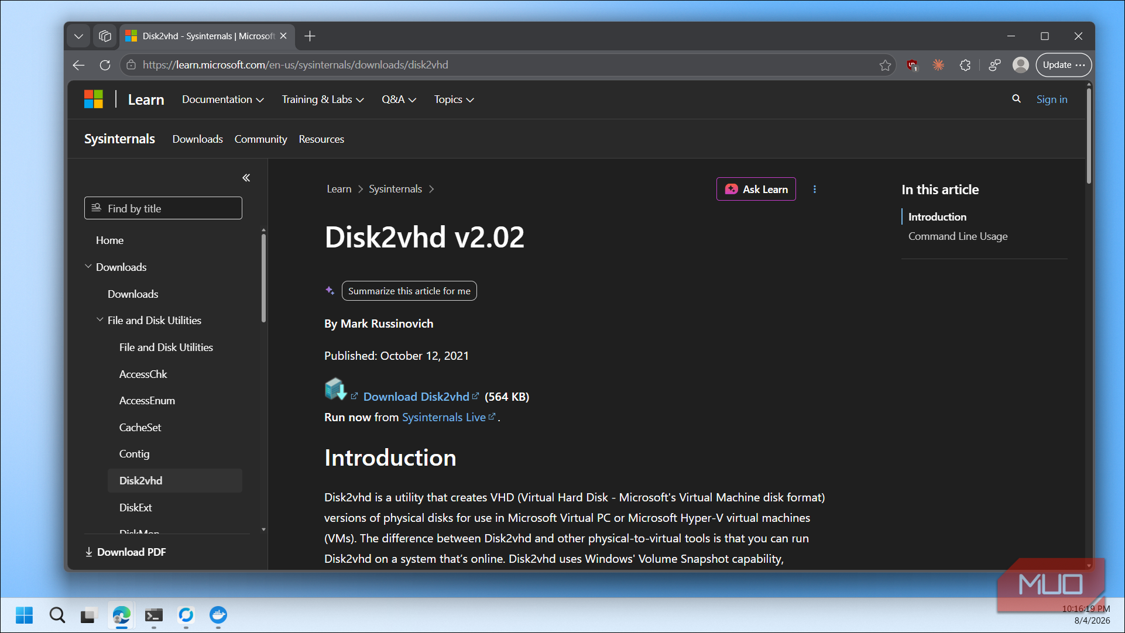
Task: Open the workspaces tab-group icon
Action: [105, 36]
